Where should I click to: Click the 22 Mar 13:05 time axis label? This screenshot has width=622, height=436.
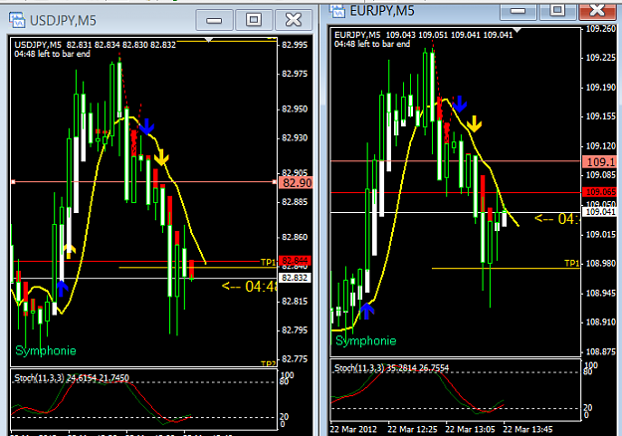pyautogui.click(x=470, y=429)
